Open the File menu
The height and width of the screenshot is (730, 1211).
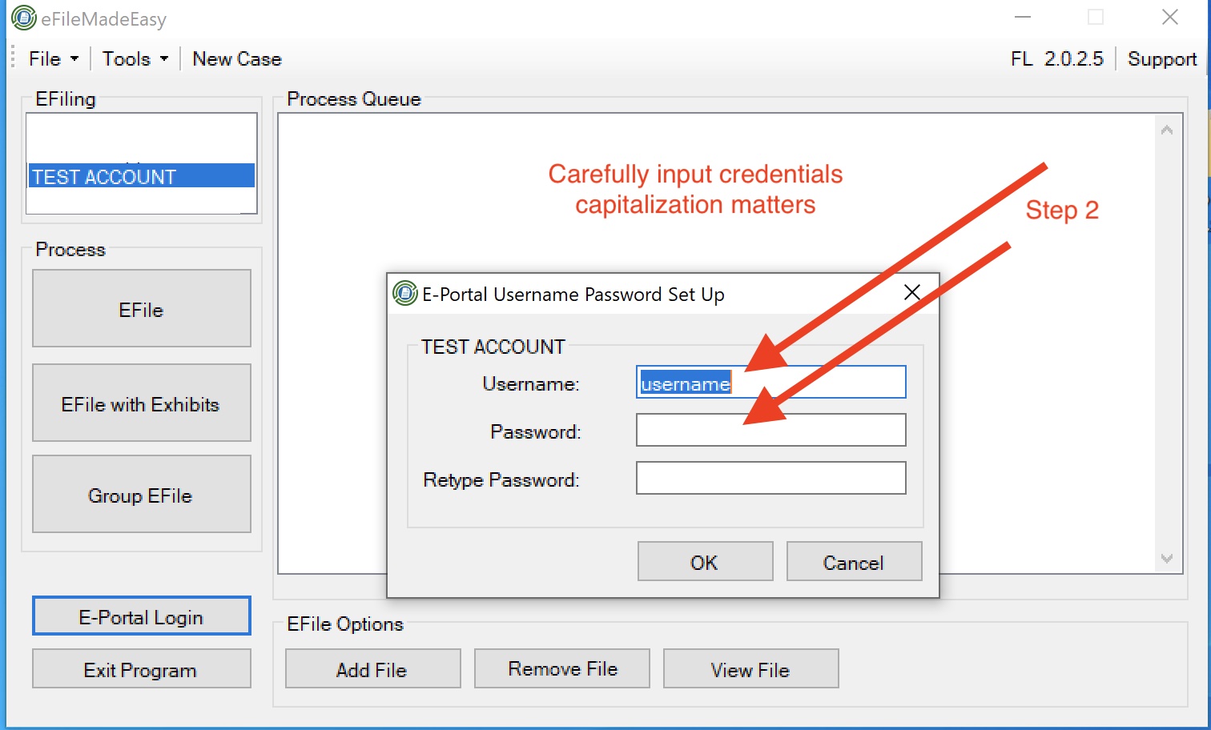(x=53, y=59)
